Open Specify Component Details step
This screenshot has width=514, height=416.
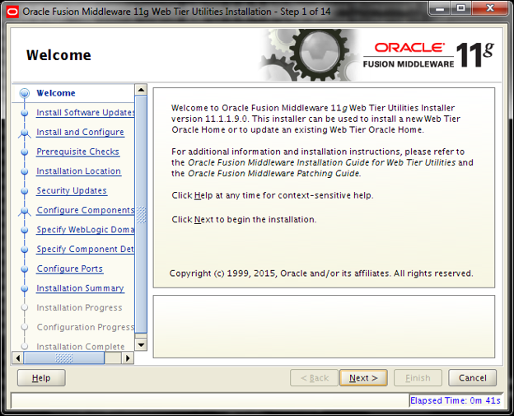point(85,249)
